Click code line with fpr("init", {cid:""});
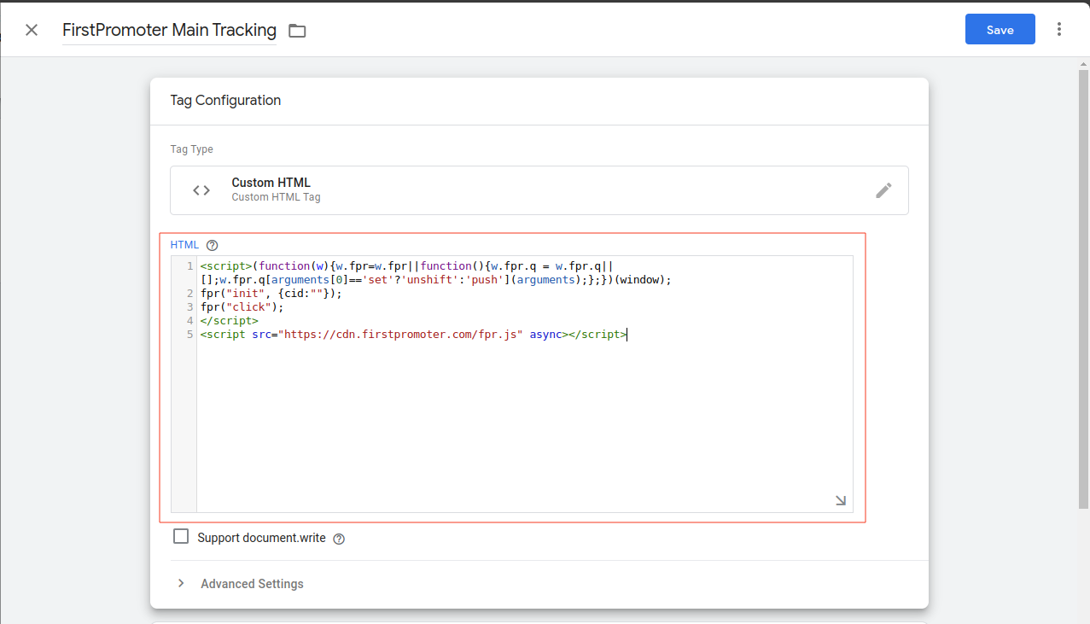This screenshot has height=624, width=1090. (271, 294)
